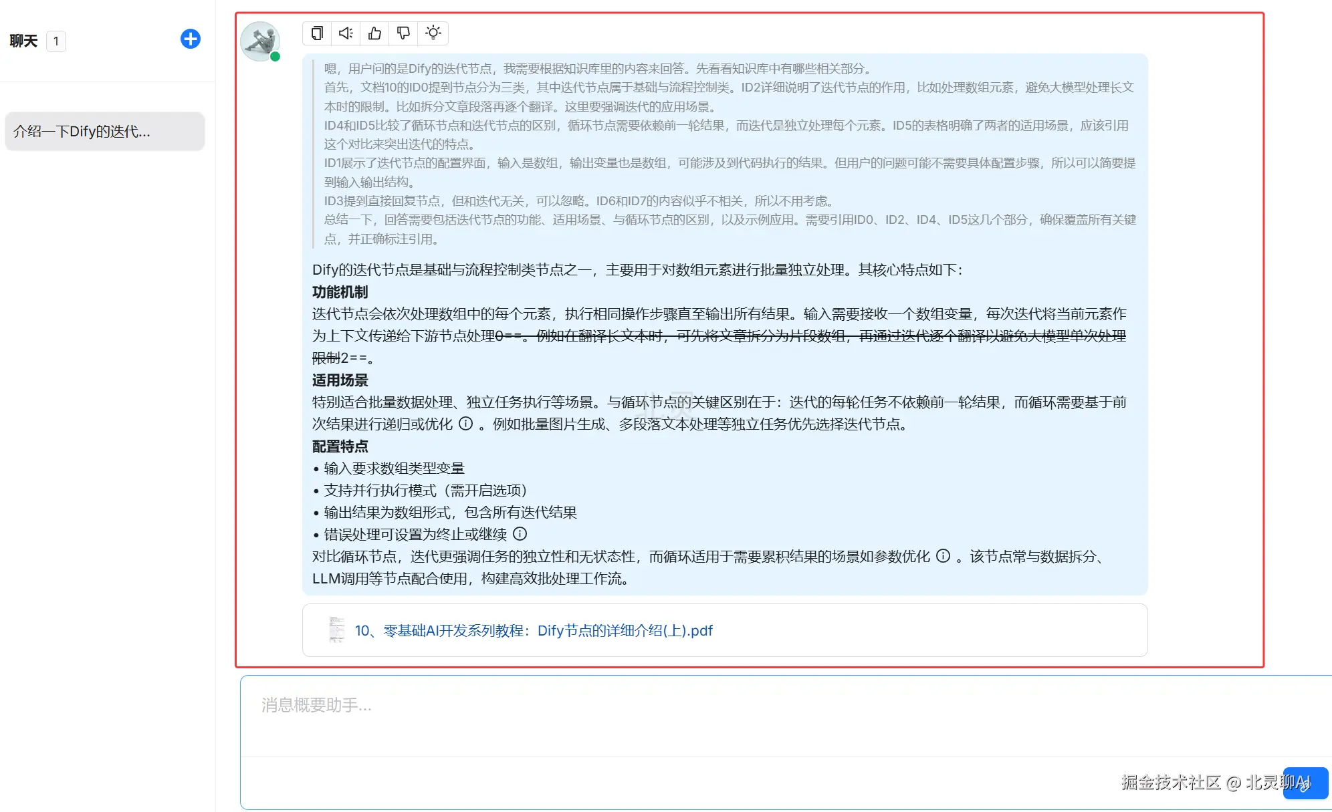Click the answer's opening sentence starting with Dify的迭代节点是基础

point(637,270)
